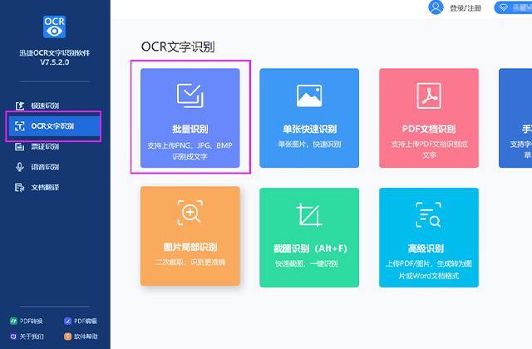Click the 高级识别 document-search icon

pos(429,214)
